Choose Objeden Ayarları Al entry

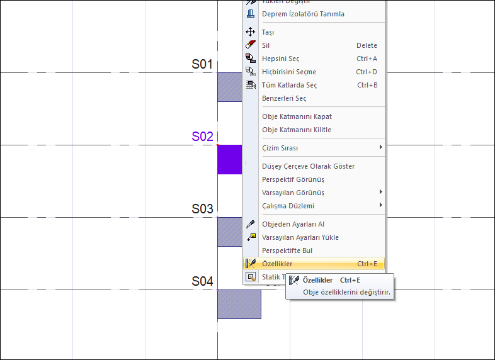click(314, 224)
